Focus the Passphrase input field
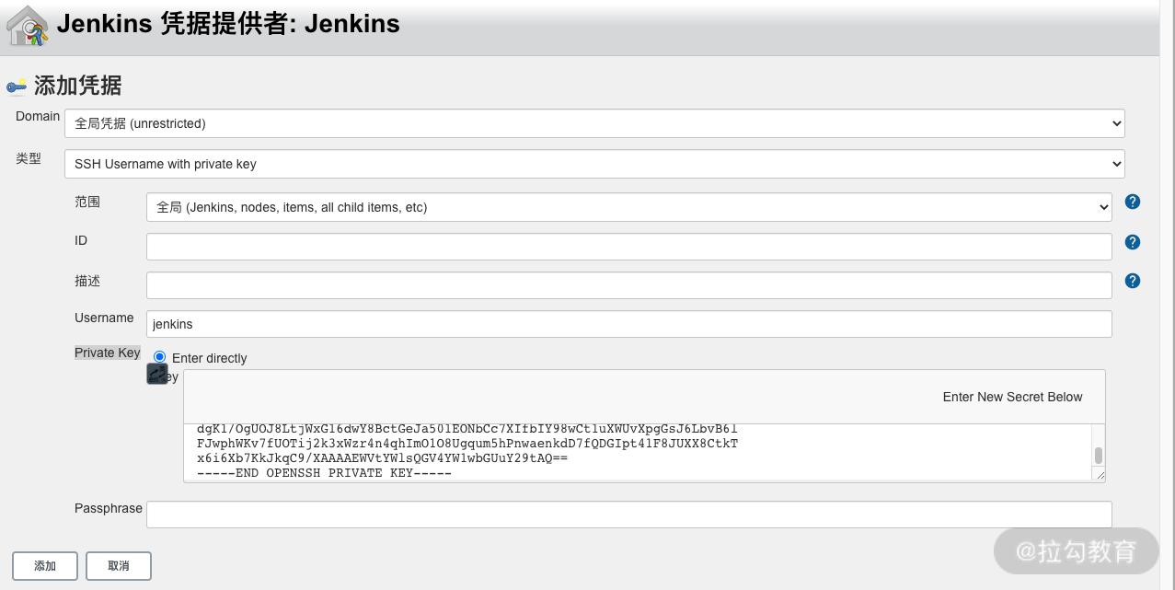 click(x=629, y=515)
